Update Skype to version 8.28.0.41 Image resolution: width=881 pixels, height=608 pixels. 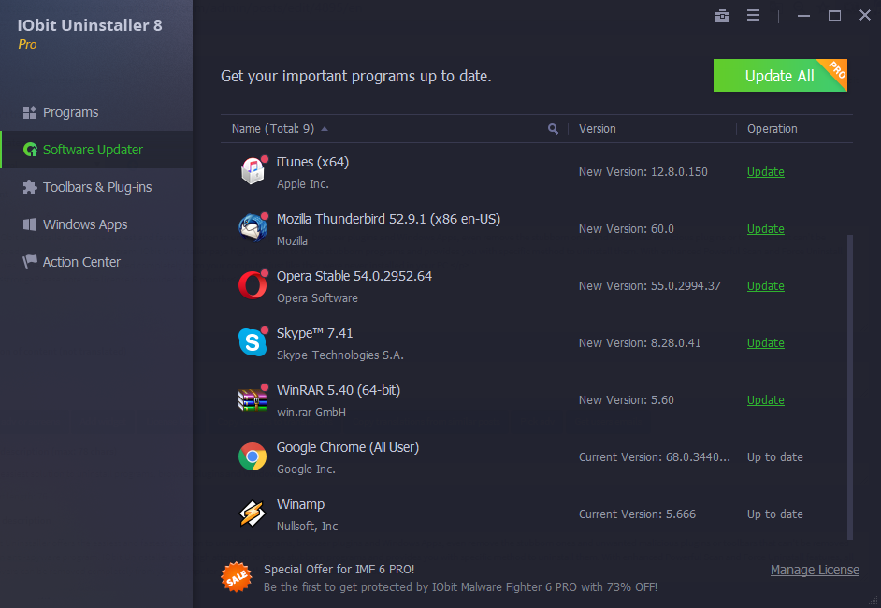click(x=765, y=343)
